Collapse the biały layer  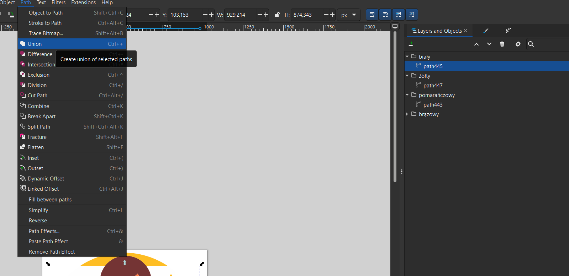tap(407, 56)
